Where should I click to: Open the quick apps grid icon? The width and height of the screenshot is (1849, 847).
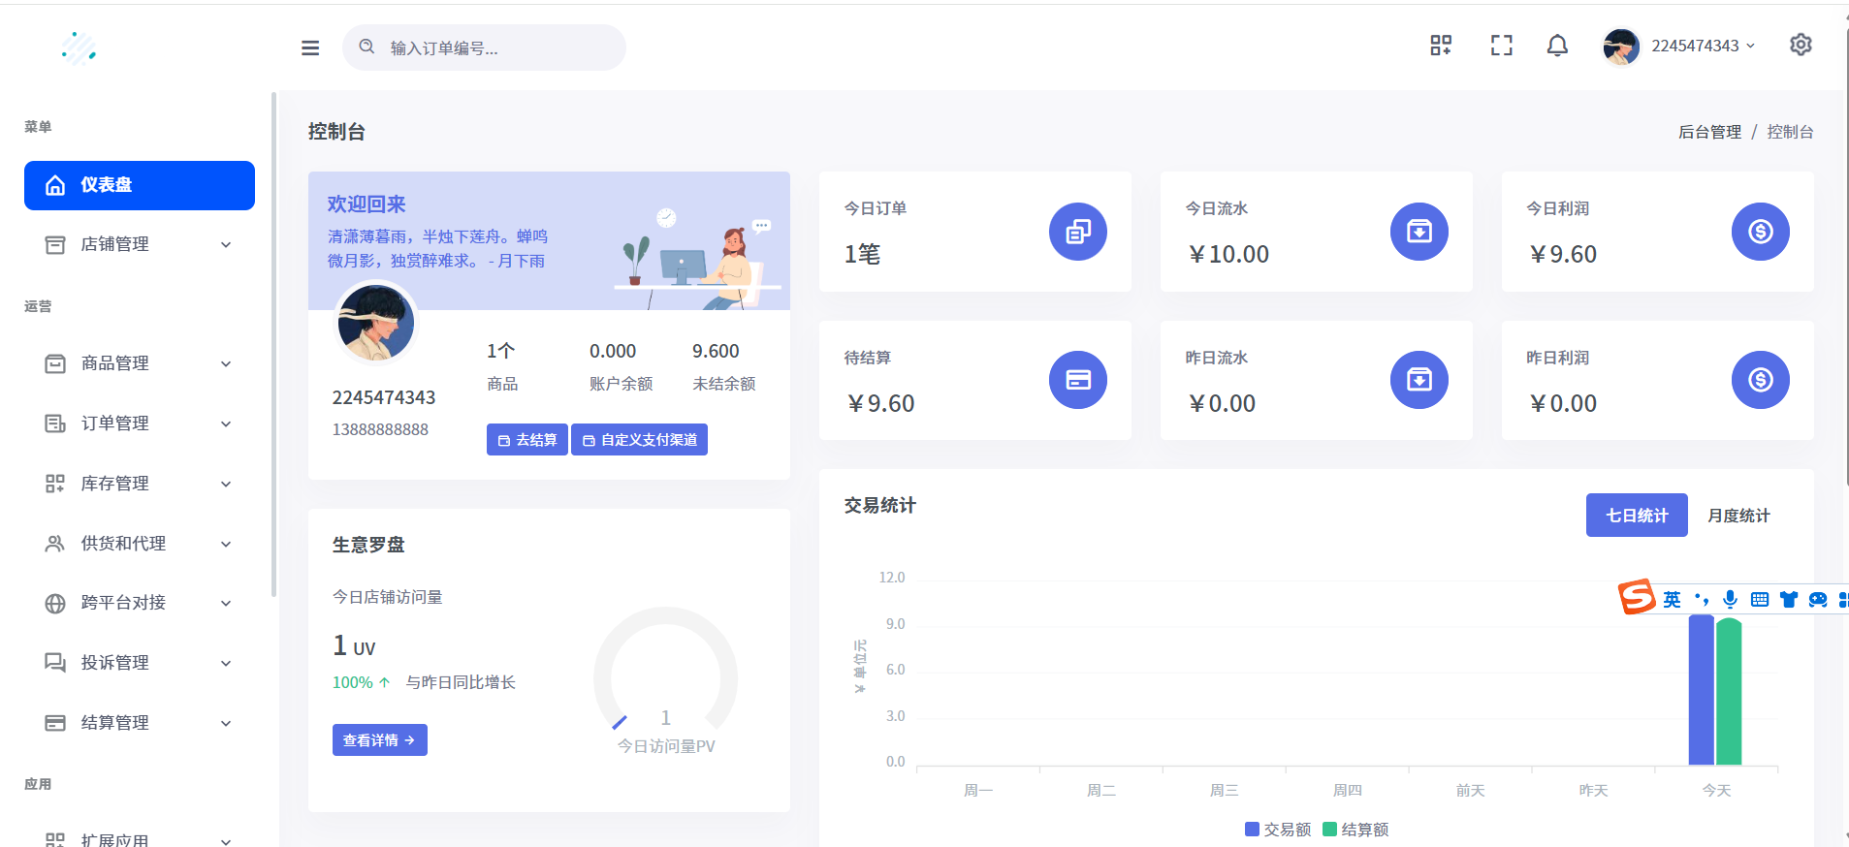click(x=1441, y=46)
